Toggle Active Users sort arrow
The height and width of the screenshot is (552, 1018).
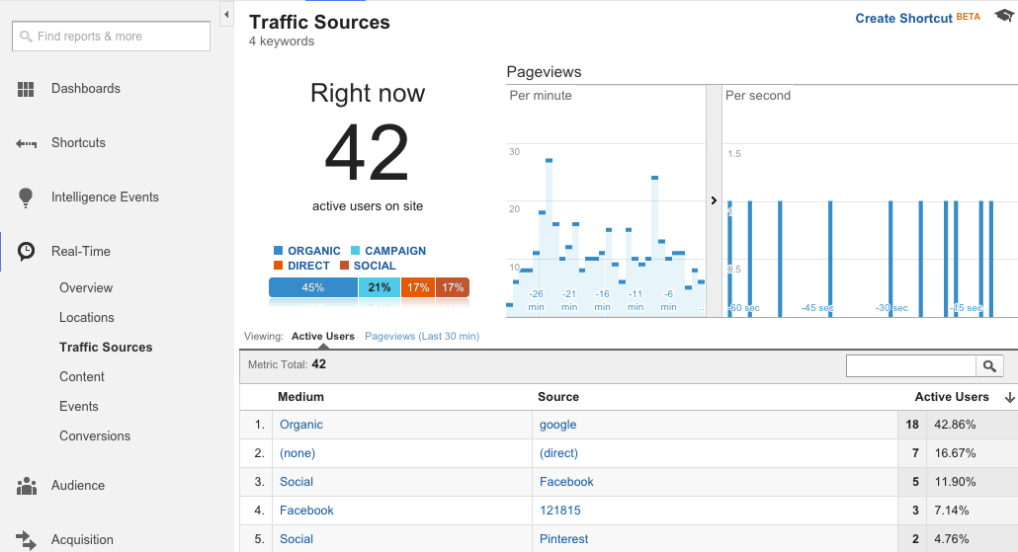click(1009, 398)
